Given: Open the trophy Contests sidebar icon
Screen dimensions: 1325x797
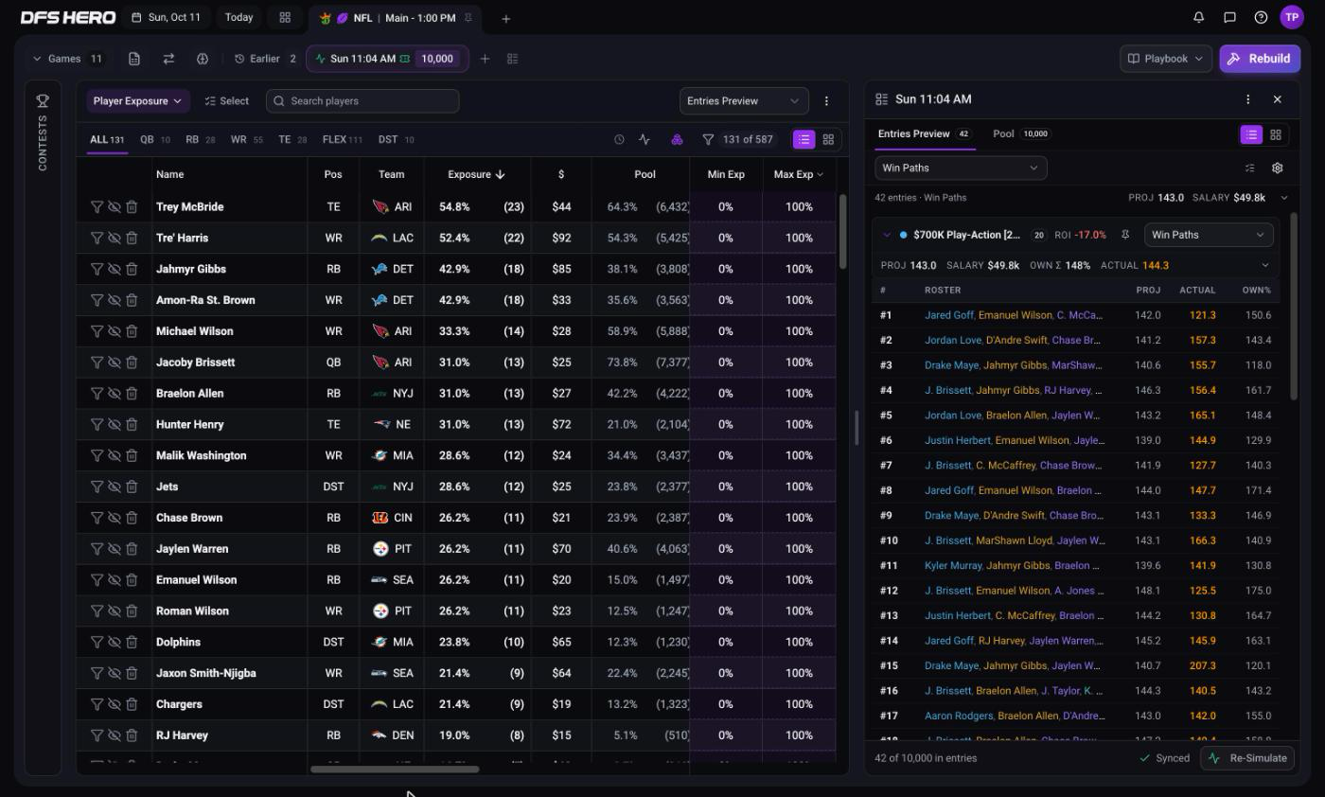Looking at the screenshot, I should tap(43, 100).
